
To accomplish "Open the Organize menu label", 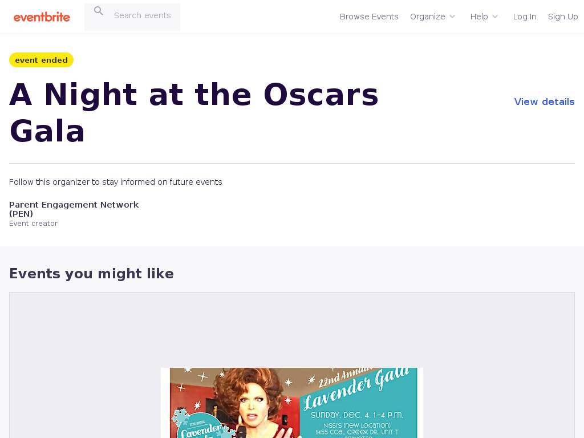I will pos(427,17).
